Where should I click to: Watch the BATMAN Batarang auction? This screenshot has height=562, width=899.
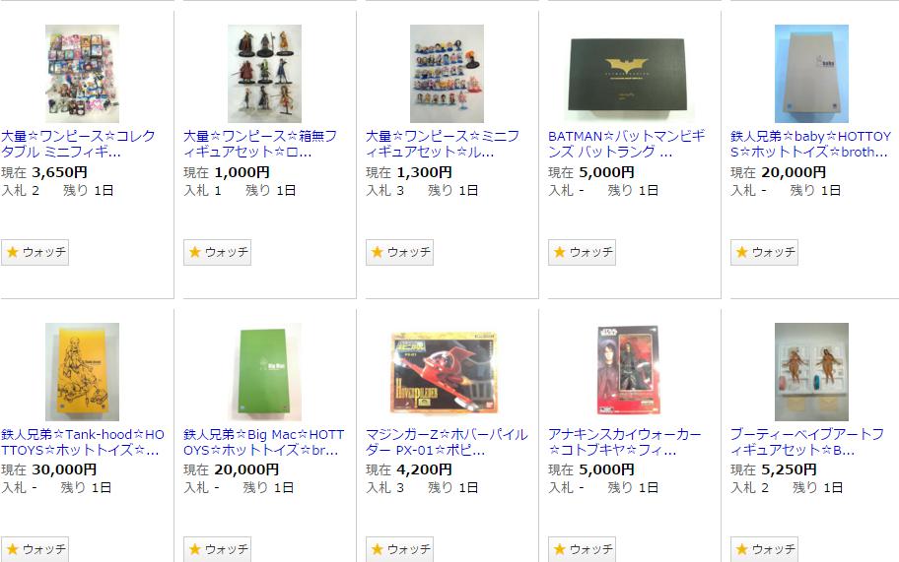[582, 252]
